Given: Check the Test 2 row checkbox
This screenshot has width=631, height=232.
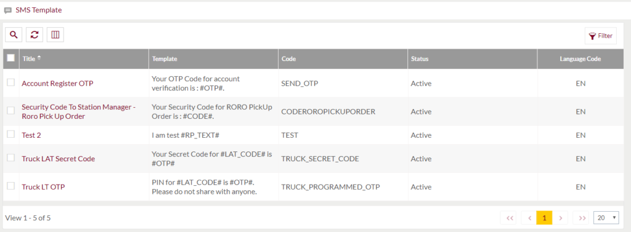Looking at the screenshot, I should (11, 134).
